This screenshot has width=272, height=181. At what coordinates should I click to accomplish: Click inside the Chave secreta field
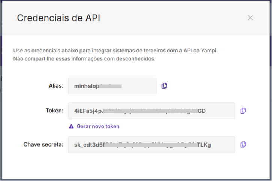[151, 145]
